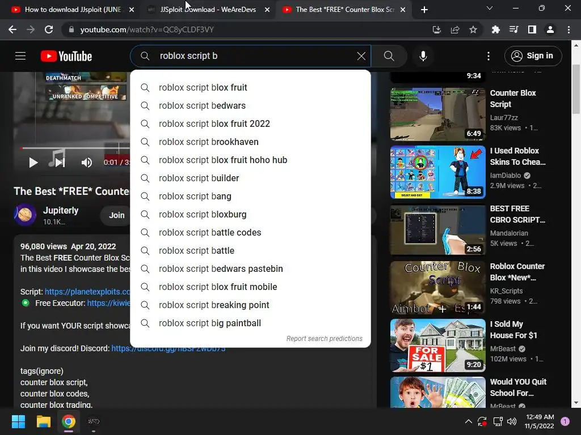Go to YouTube home via logo
Viewport: 581px width, 435px height.
tap(66, 56)
